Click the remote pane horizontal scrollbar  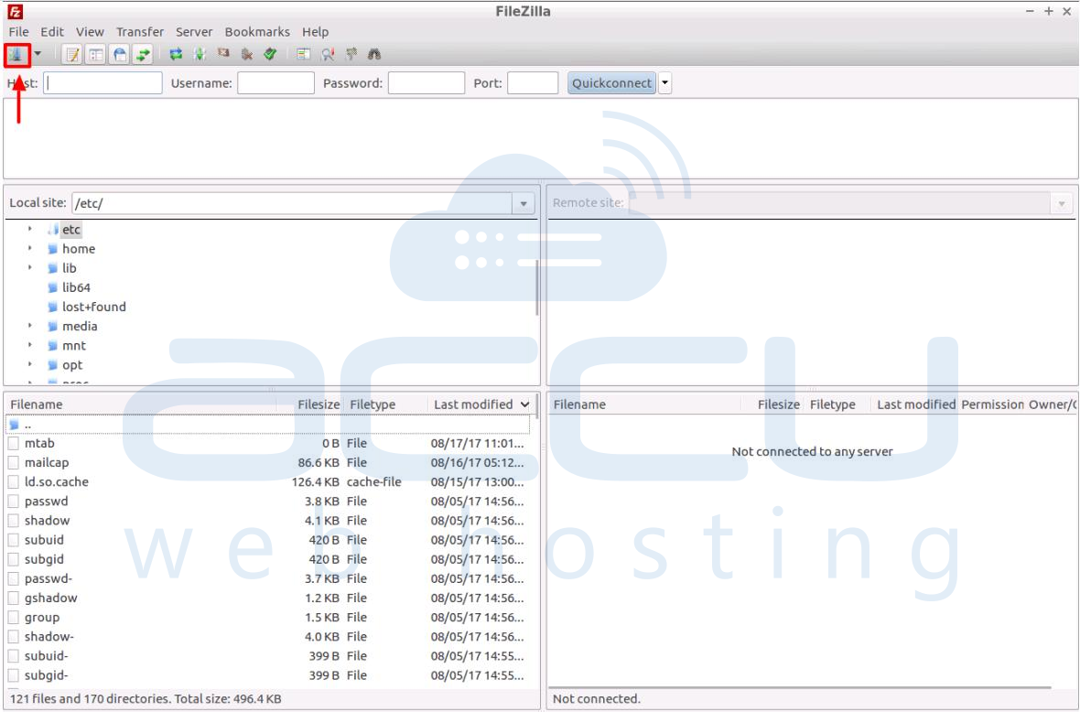pos(800,686)
